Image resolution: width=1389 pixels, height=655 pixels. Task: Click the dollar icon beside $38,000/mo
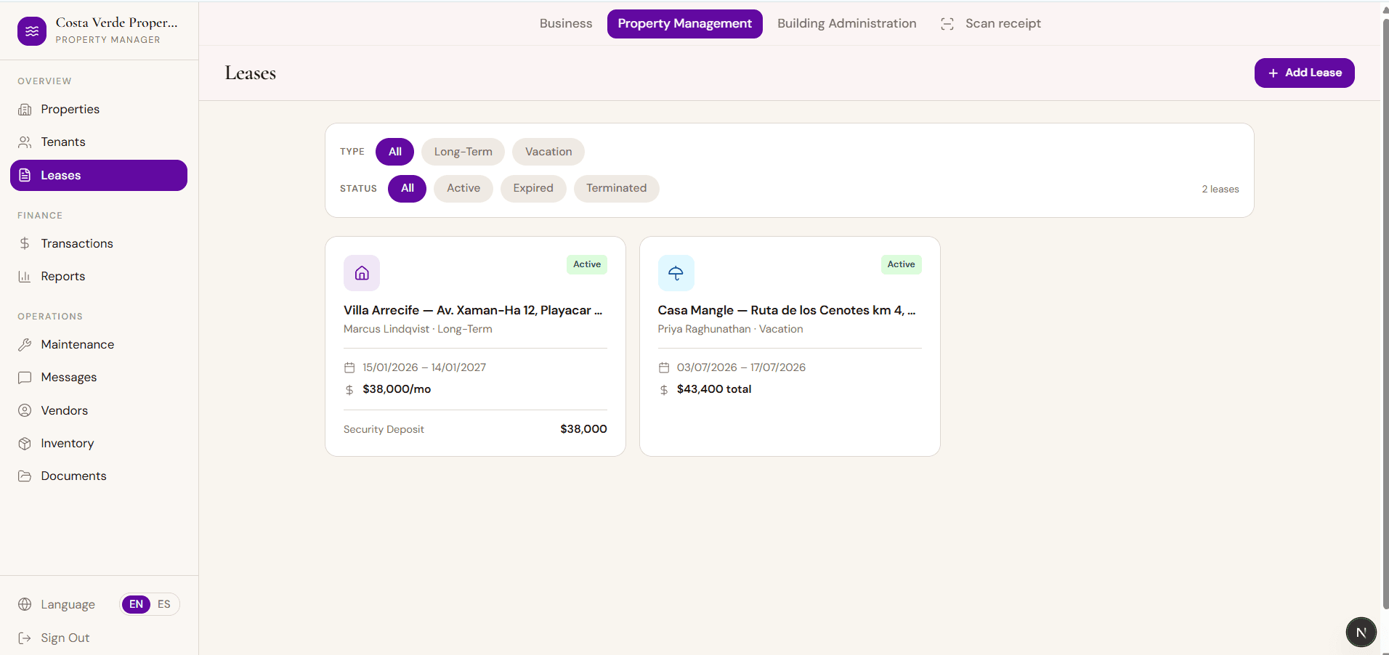coord(349,390)
